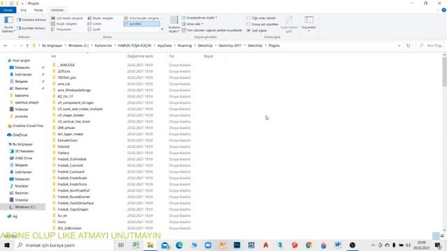Open the Gezinti bölmesi dropdown
This screenshot has height=251, width=447.
(x=8, y=24)
